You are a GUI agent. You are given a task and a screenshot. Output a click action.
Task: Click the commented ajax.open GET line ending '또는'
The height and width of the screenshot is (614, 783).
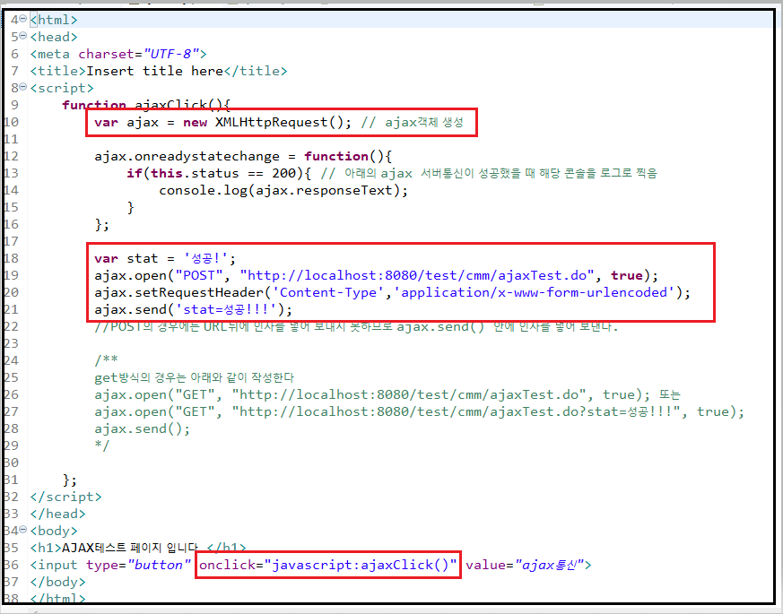387,395
